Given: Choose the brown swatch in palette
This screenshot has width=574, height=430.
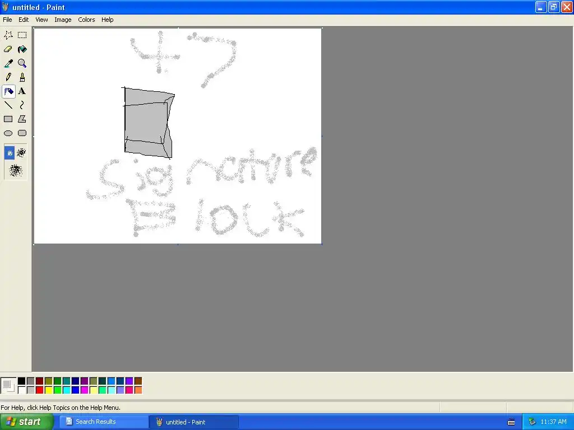Looking at the screenshot, I should coord(138,381).
